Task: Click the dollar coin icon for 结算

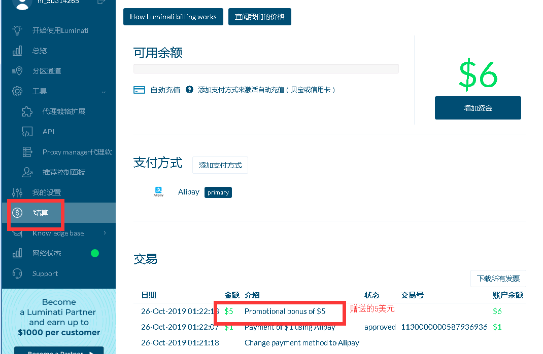Action: (x=17, y=213)
